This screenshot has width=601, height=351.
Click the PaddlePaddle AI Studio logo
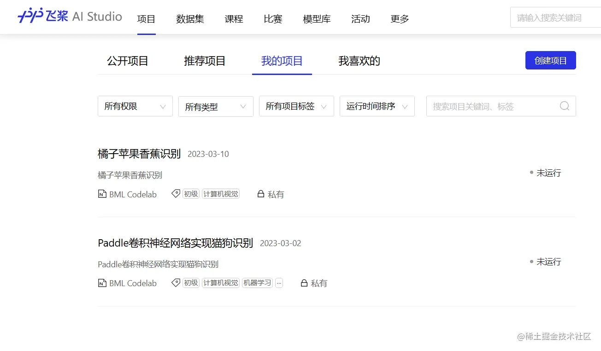tap(70, 17)
